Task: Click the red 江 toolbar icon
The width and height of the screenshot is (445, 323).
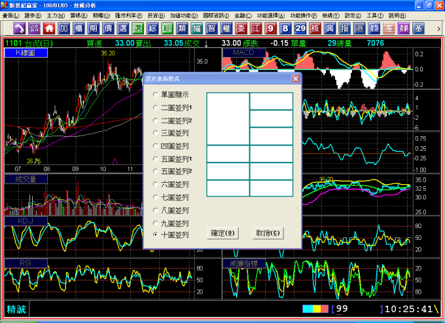Action: pos(256,28)
